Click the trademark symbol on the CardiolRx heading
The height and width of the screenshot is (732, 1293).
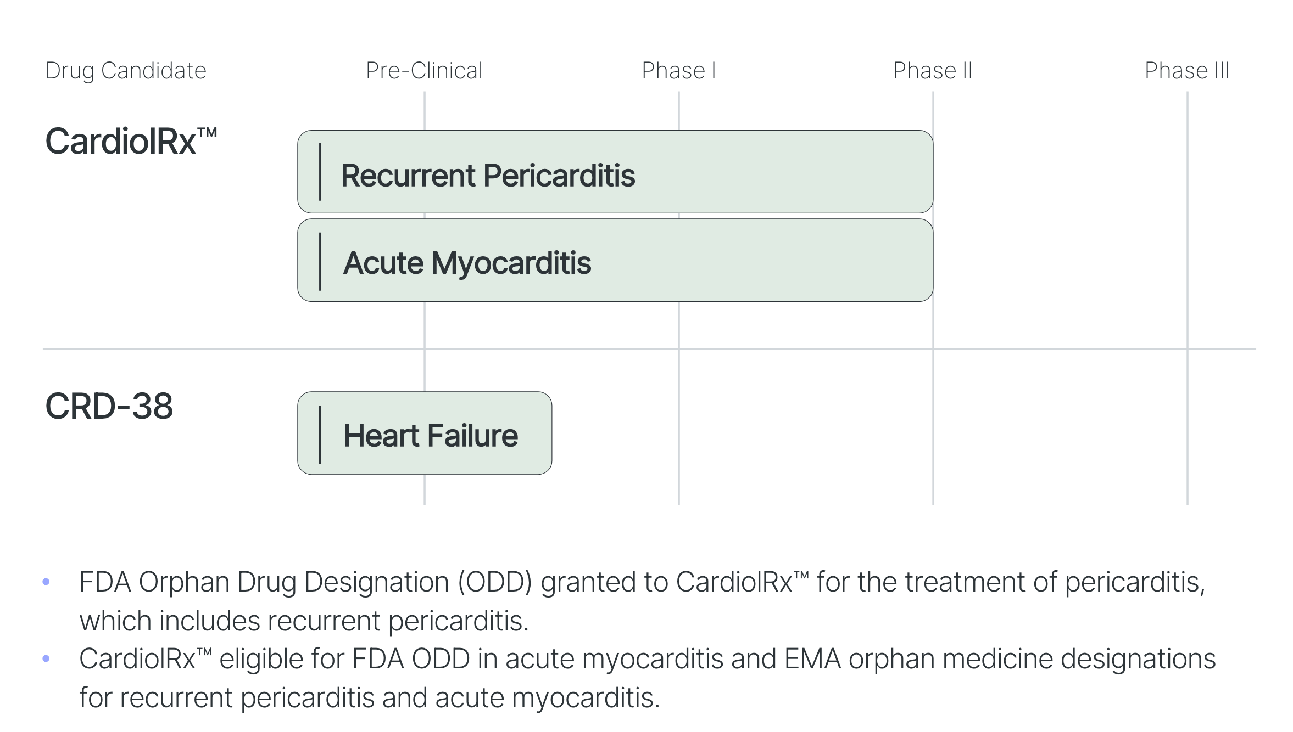[x=207, y=133]
